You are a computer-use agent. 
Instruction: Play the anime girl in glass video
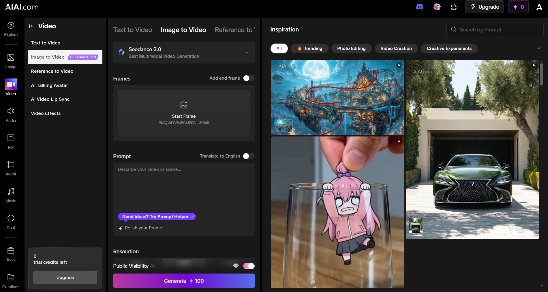(399, 141)
